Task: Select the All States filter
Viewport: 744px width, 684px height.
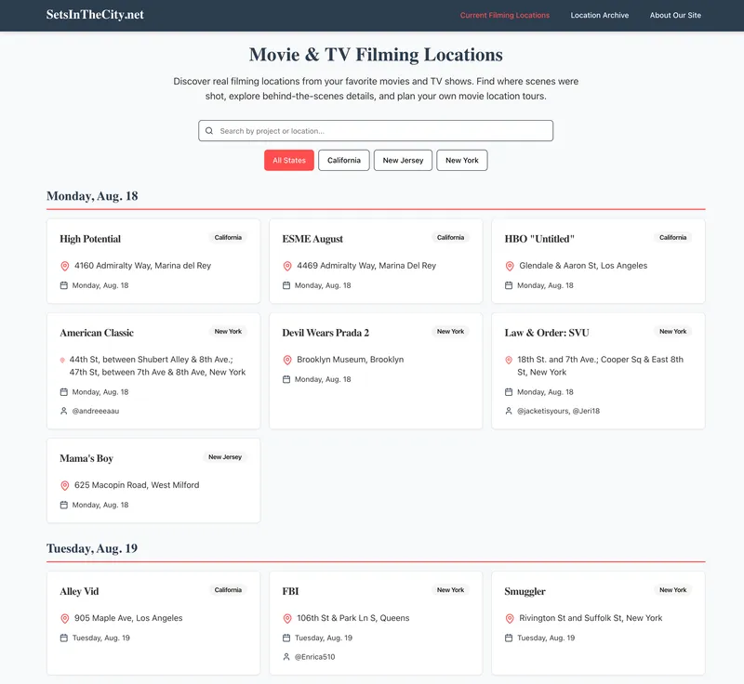Action: coord(289,161)
